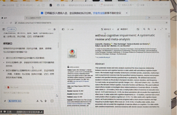The image size is (177, 115).
Task: Click the PDF zoom in magnifier icon
Action: (149, 29)
